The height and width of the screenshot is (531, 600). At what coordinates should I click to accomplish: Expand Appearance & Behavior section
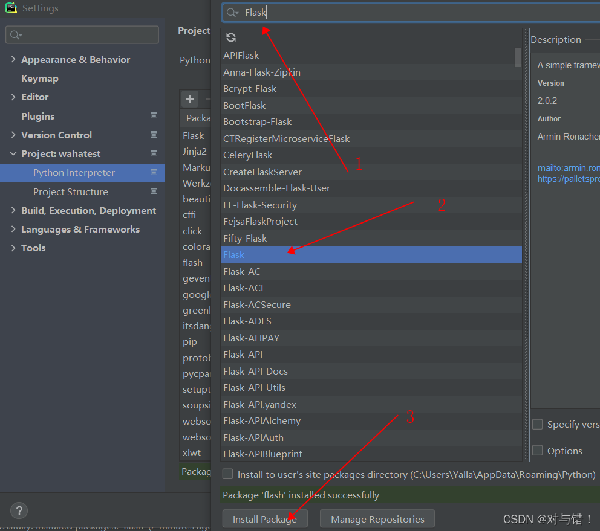(x=13, y=59)
